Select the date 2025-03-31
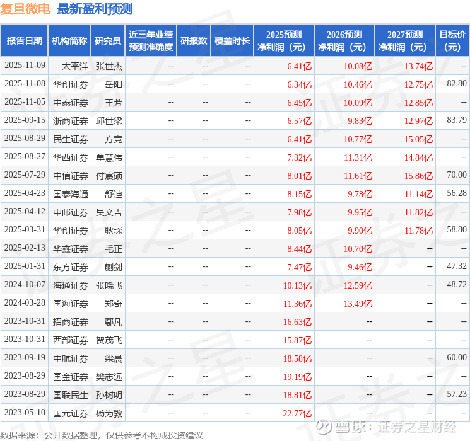470x441 pixels. pyautogui.click(x=25, y=229)
